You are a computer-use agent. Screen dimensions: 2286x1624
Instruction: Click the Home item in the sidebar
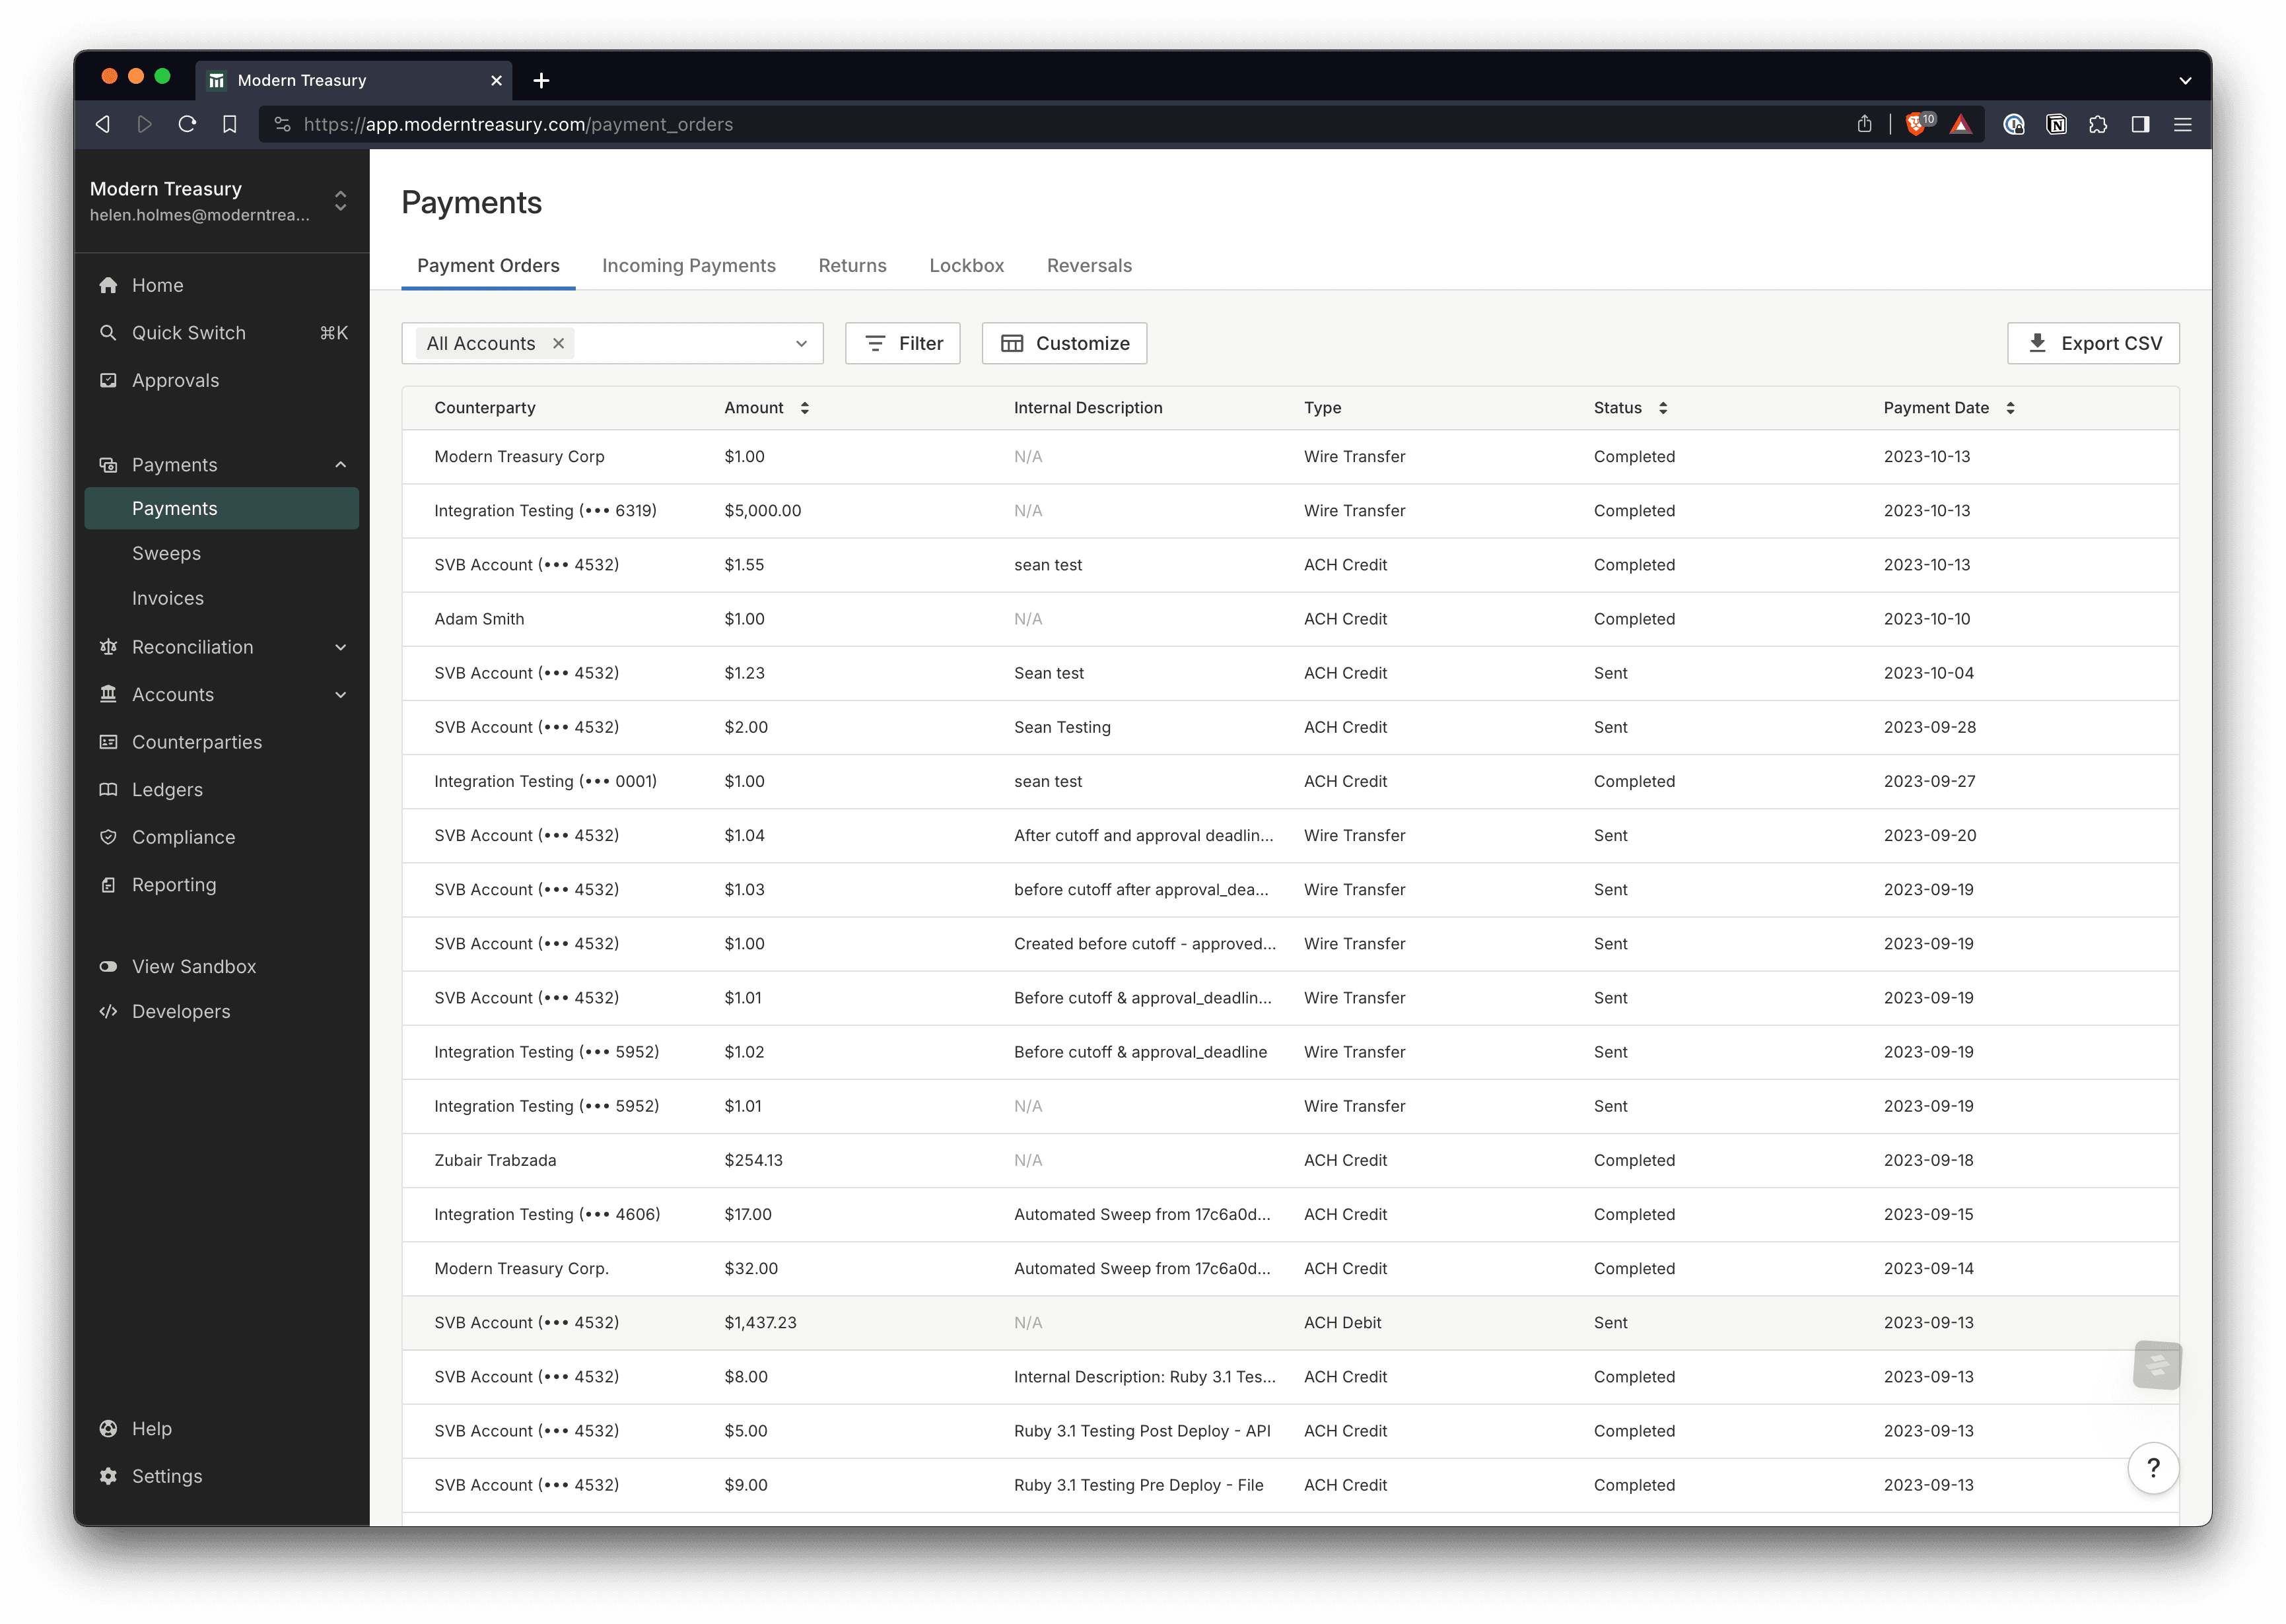222,285
